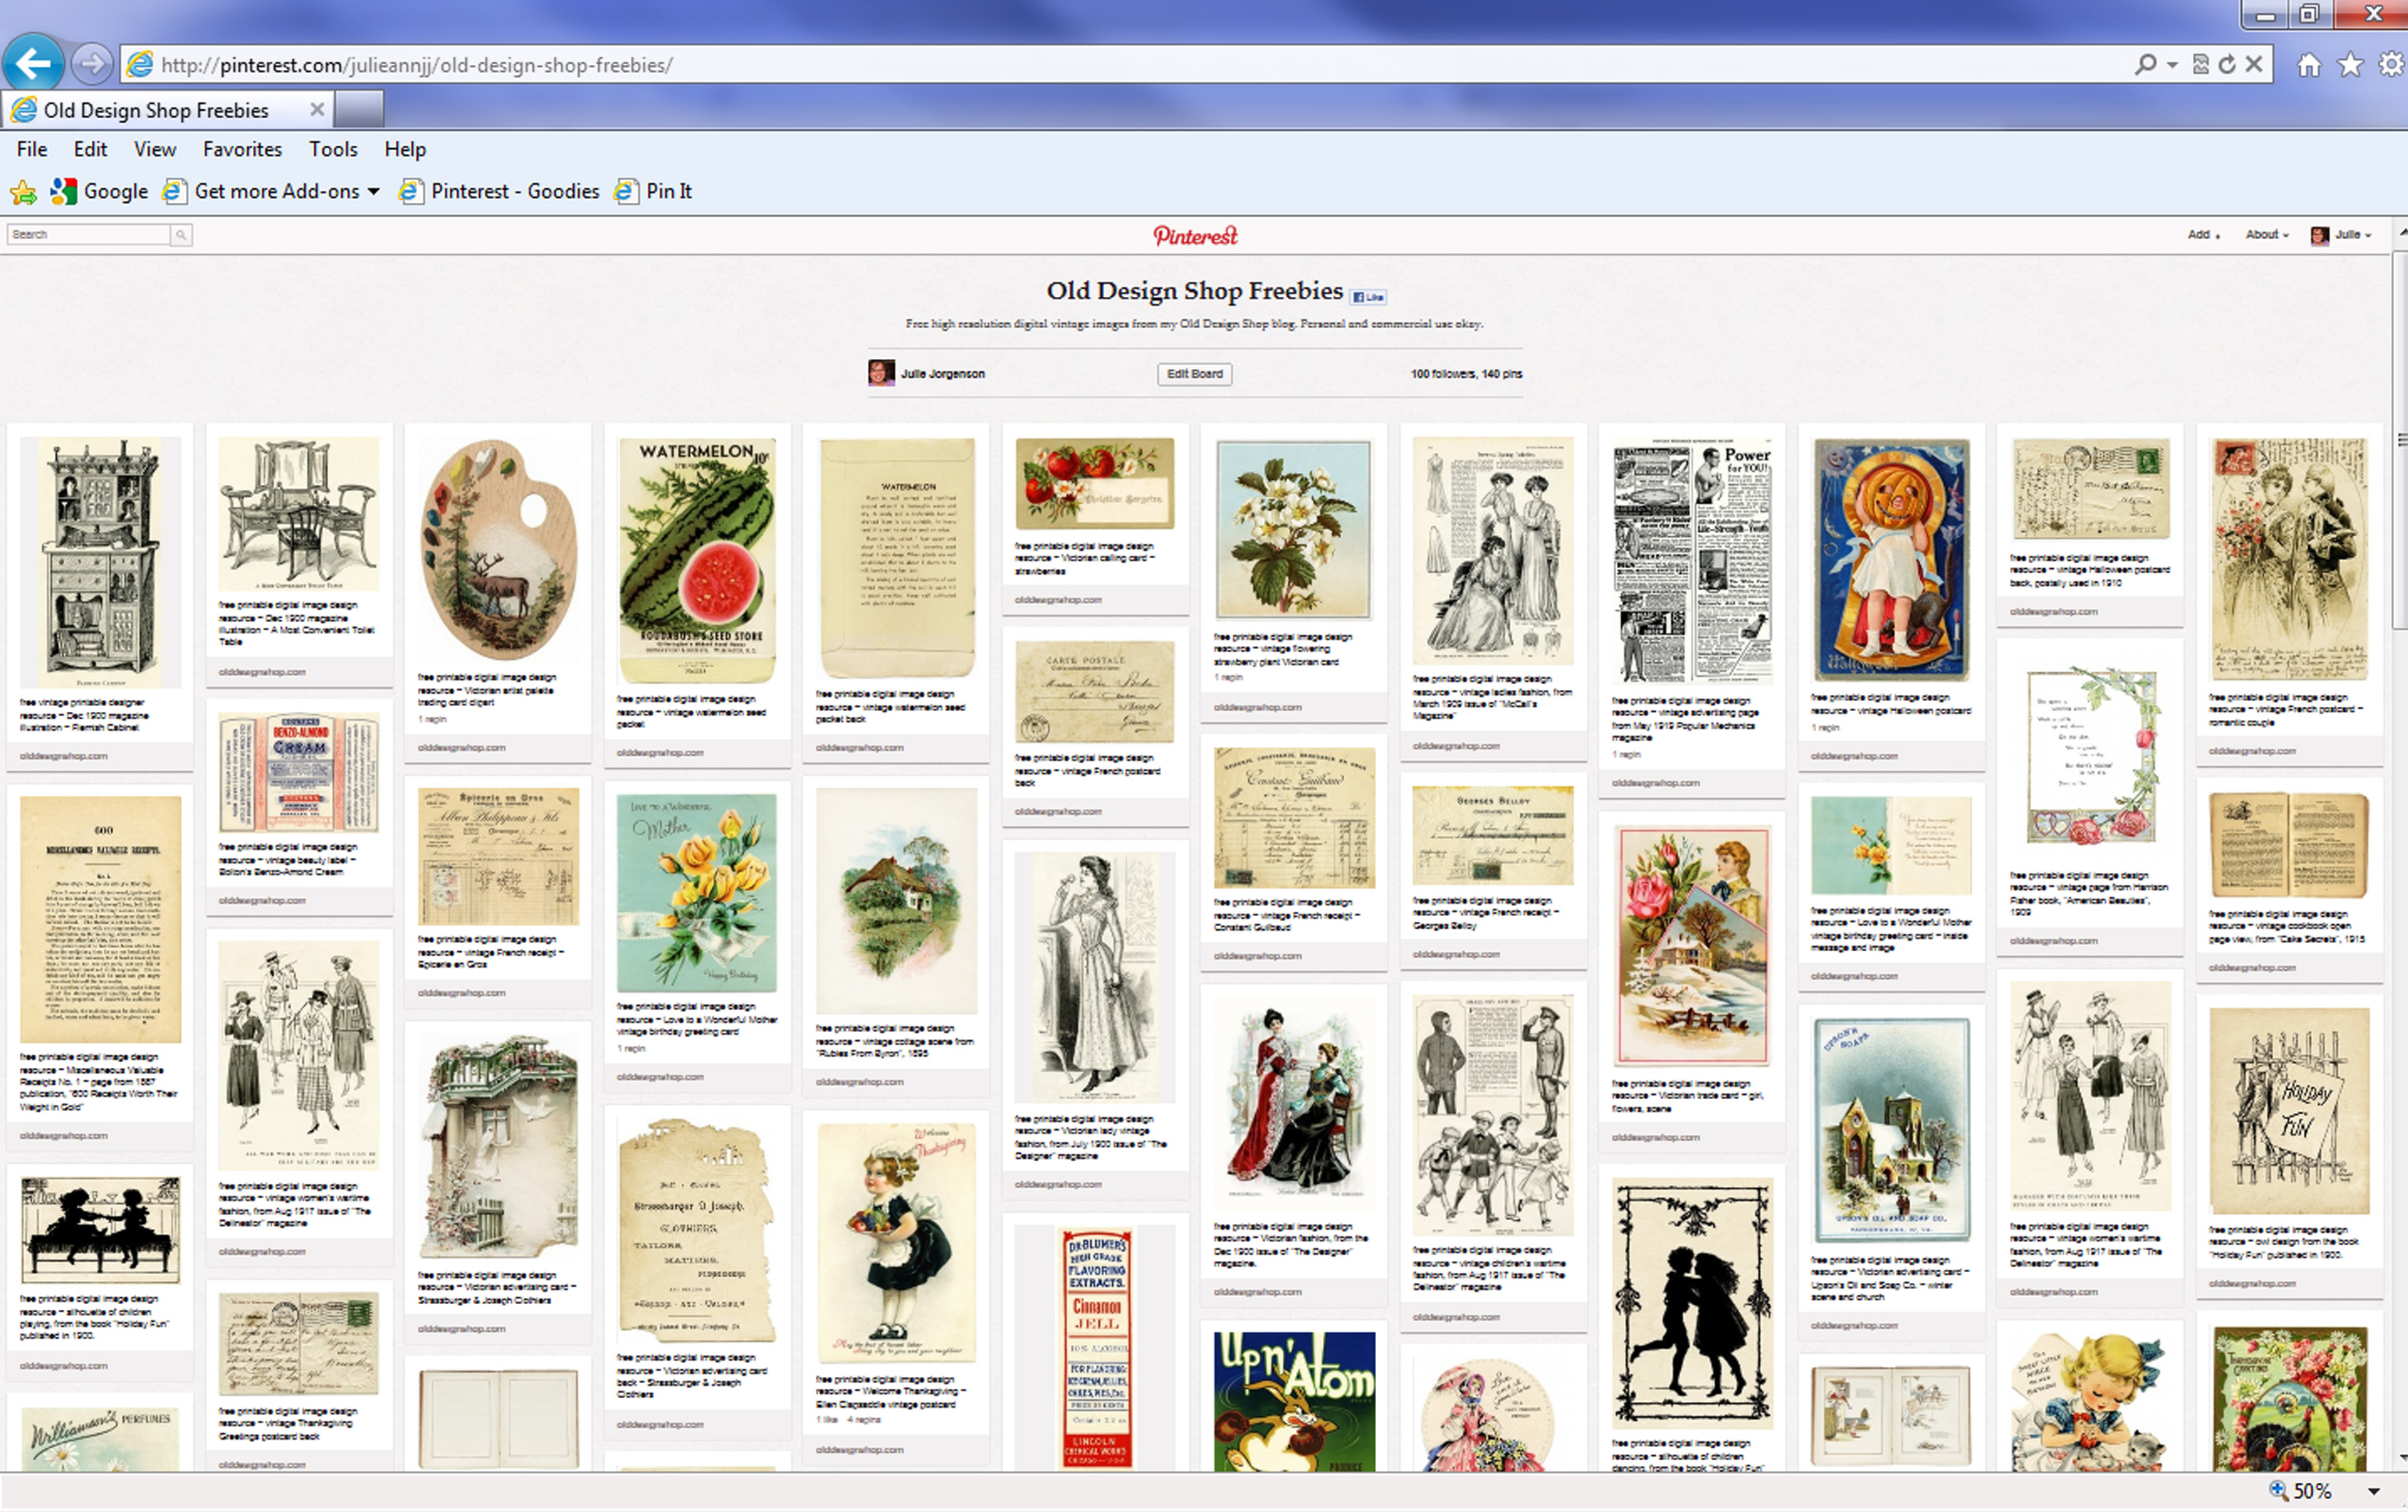This screenshot has height=1512, width=2408.
Task: Open the browser Home page icon
Action: (x=2309, y=65)
